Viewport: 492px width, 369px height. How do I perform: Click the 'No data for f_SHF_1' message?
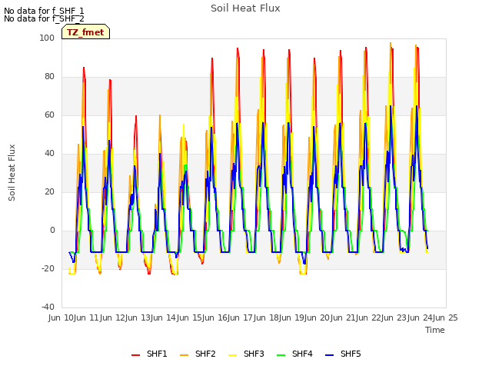click(x=44, y=11)
